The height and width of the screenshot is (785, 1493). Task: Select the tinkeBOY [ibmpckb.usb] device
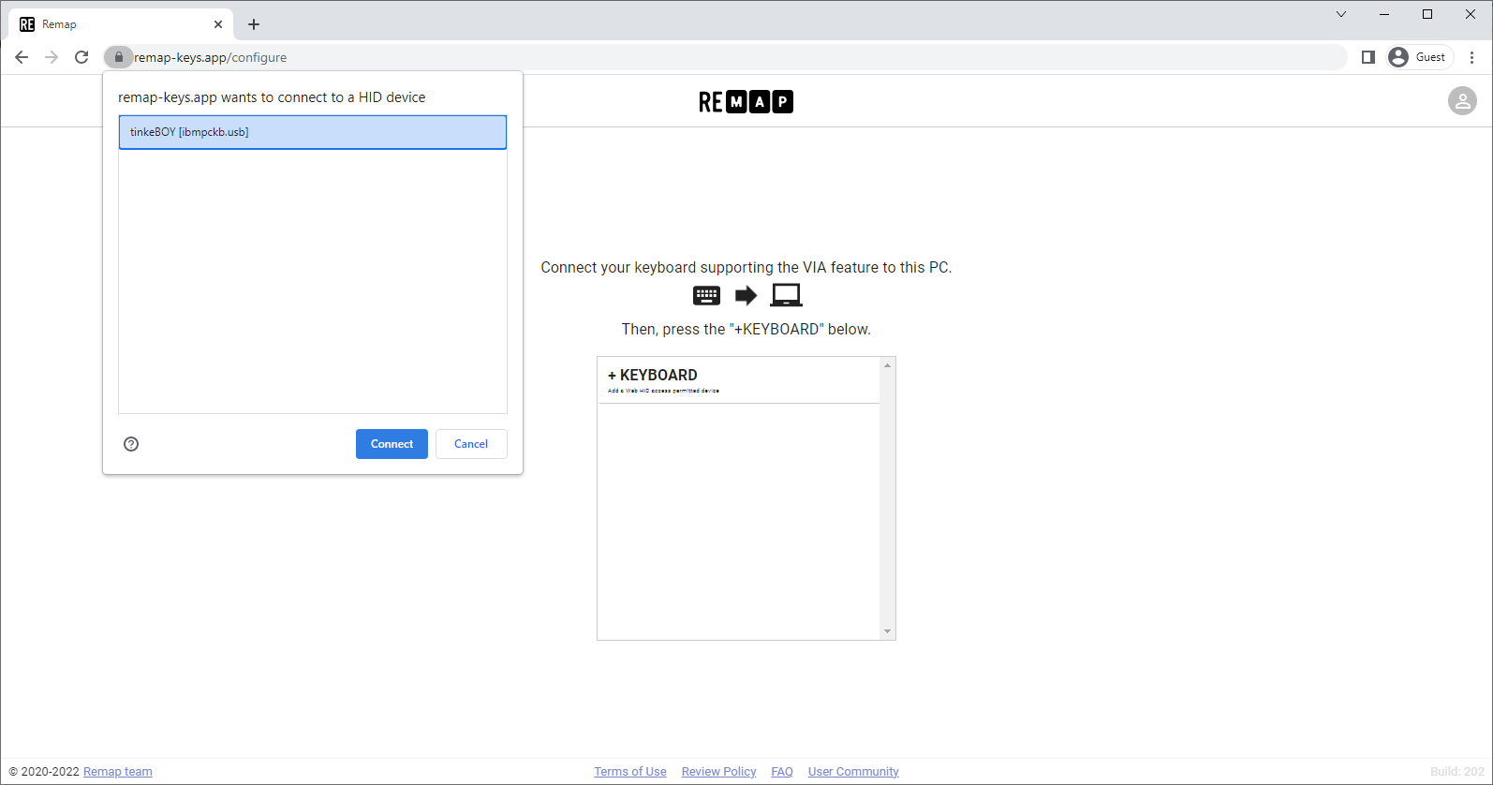[312, 132]
